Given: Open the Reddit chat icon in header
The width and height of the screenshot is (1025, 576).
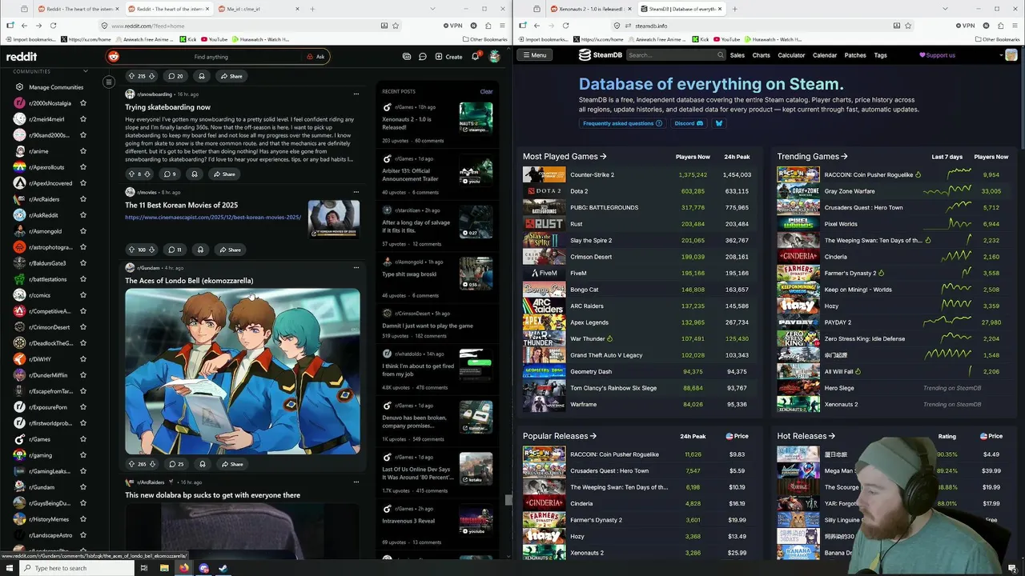Looking at the screenshot, I should coord(422,57).
